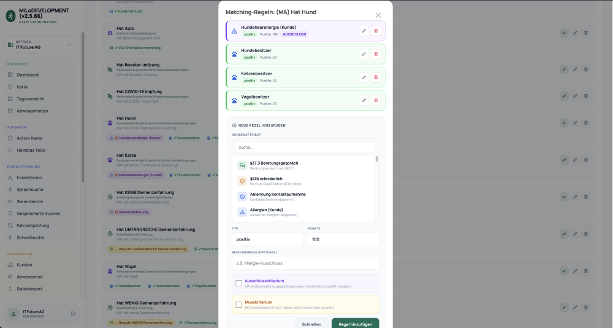Edit the Hundehaarallergie (Kunde) rule
Viewport: 613px width, 328px height.
[x=364, y=31]
